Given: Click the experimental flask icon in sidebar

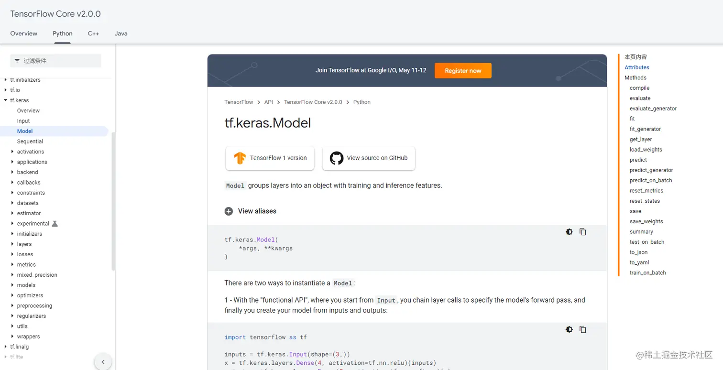Looking at the screenshot, I should pos(55,224).
